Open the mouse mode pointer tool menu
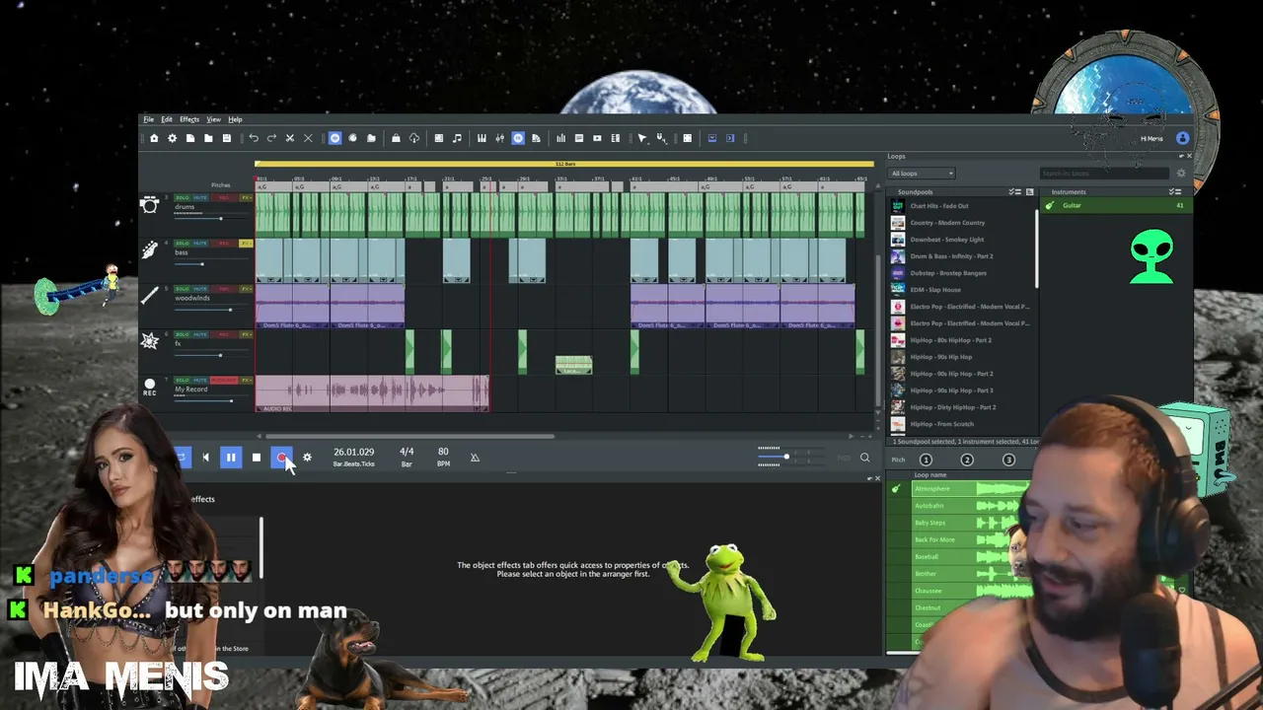The image size is (1263, 710). point(642,138)
